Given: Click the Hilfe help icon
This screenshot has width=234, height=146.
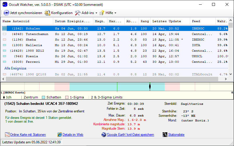Looking at the screenshot, I should click(x=102, y=13).
